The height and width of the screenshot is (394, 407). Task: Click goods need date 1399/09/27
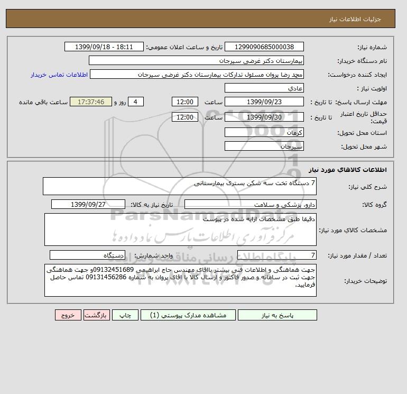coord(88,204)
